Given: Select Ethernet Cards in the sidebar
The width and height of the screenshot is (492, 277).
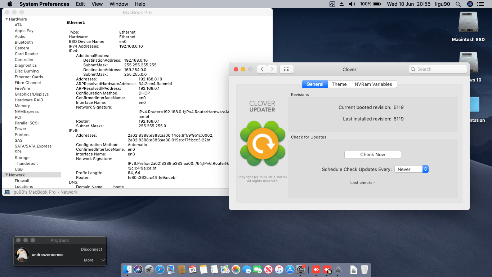Looking at the screenshot, I should click(29, 77).
